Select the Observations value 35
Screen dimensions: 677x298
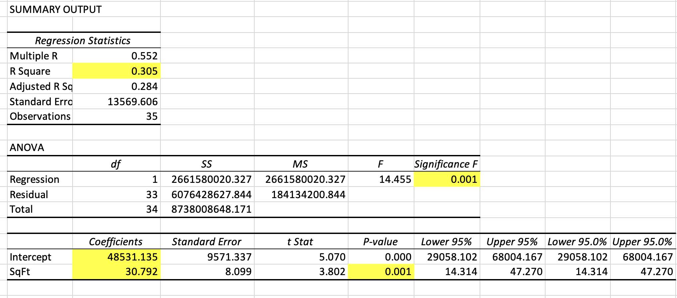click(116, 116)
